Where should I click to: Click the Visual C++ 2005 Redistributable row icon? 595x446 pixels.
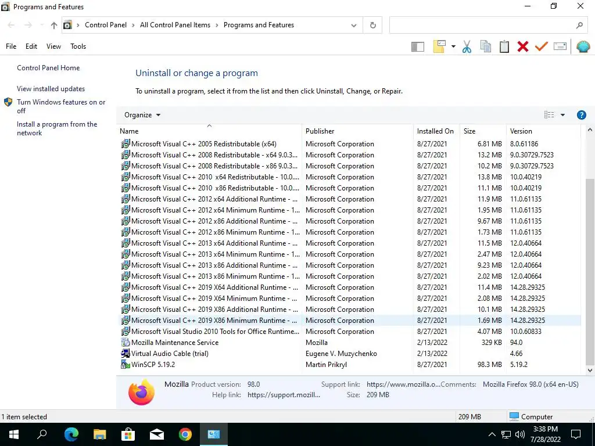(126, 144)
